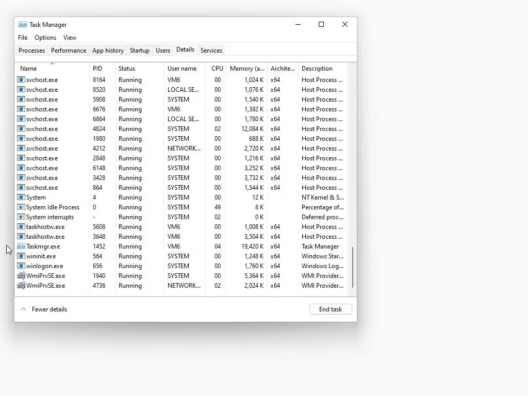The height and width of the screenshot is (396, 528).
Task: Click the icon of taskhostw.exe PID 5608
Action: tap(21, 227)
